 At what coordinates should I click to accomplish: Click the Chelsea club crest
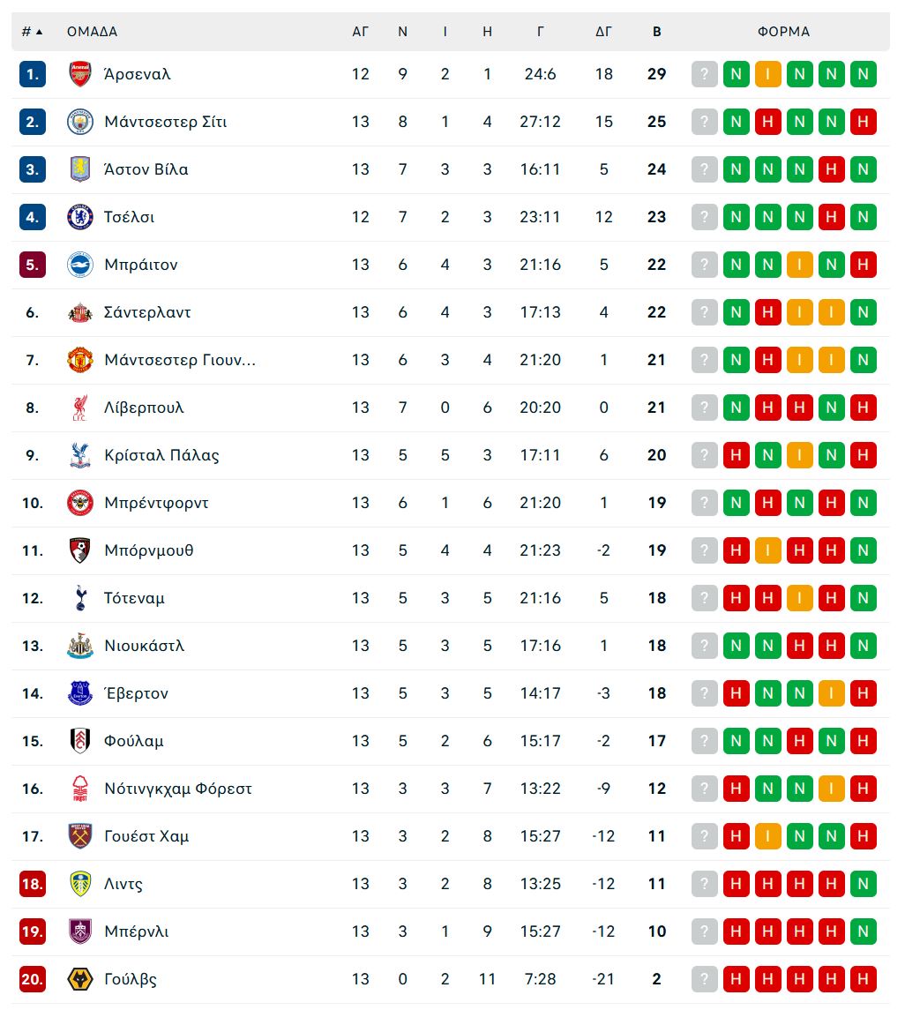[80, 217]
